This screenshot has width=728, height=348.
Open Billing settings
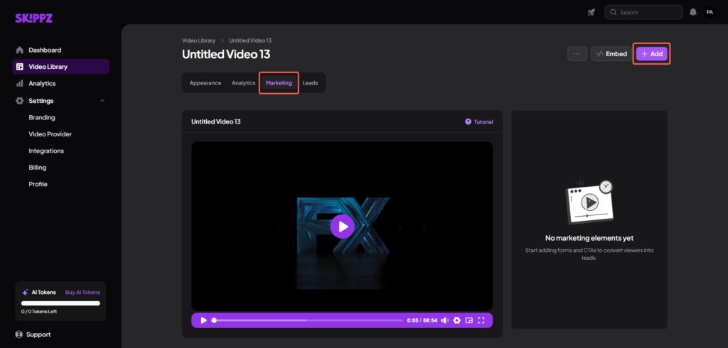tap(38, 168)
